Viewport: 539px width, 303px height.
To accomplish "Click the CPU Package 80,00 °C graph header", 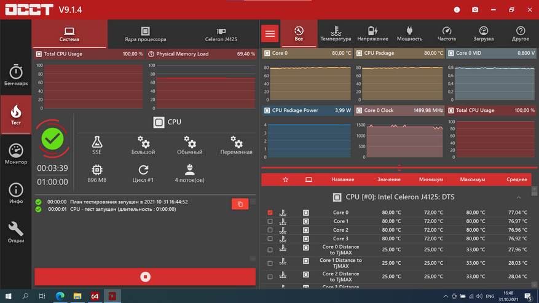I will click(x=399, y=53).
